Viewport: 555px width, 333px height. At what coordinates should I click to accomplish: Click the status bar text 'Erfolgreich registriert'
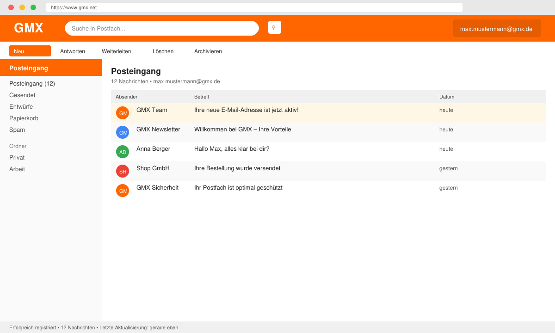[32, 327]
